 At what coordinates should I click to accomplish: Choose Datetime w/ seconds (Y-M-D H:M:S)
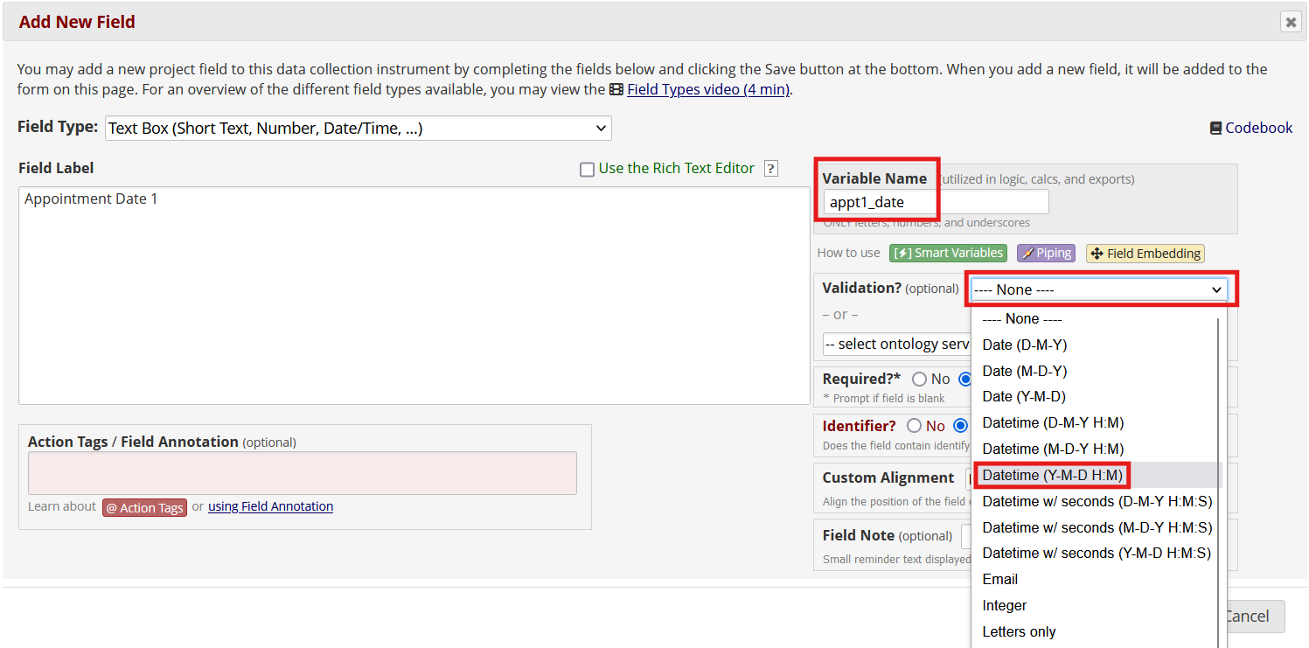[x=1097, y=553]
